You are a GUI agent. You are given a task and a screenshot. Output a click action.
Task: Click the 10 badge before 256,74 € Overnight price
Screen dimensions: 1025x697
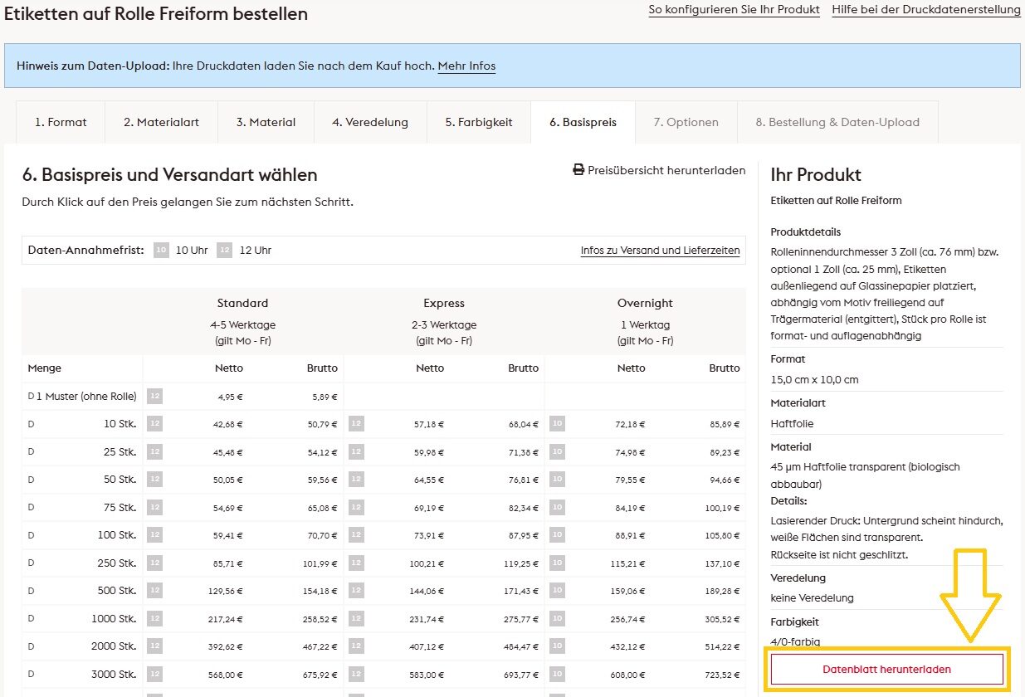(x=558, y=619)
